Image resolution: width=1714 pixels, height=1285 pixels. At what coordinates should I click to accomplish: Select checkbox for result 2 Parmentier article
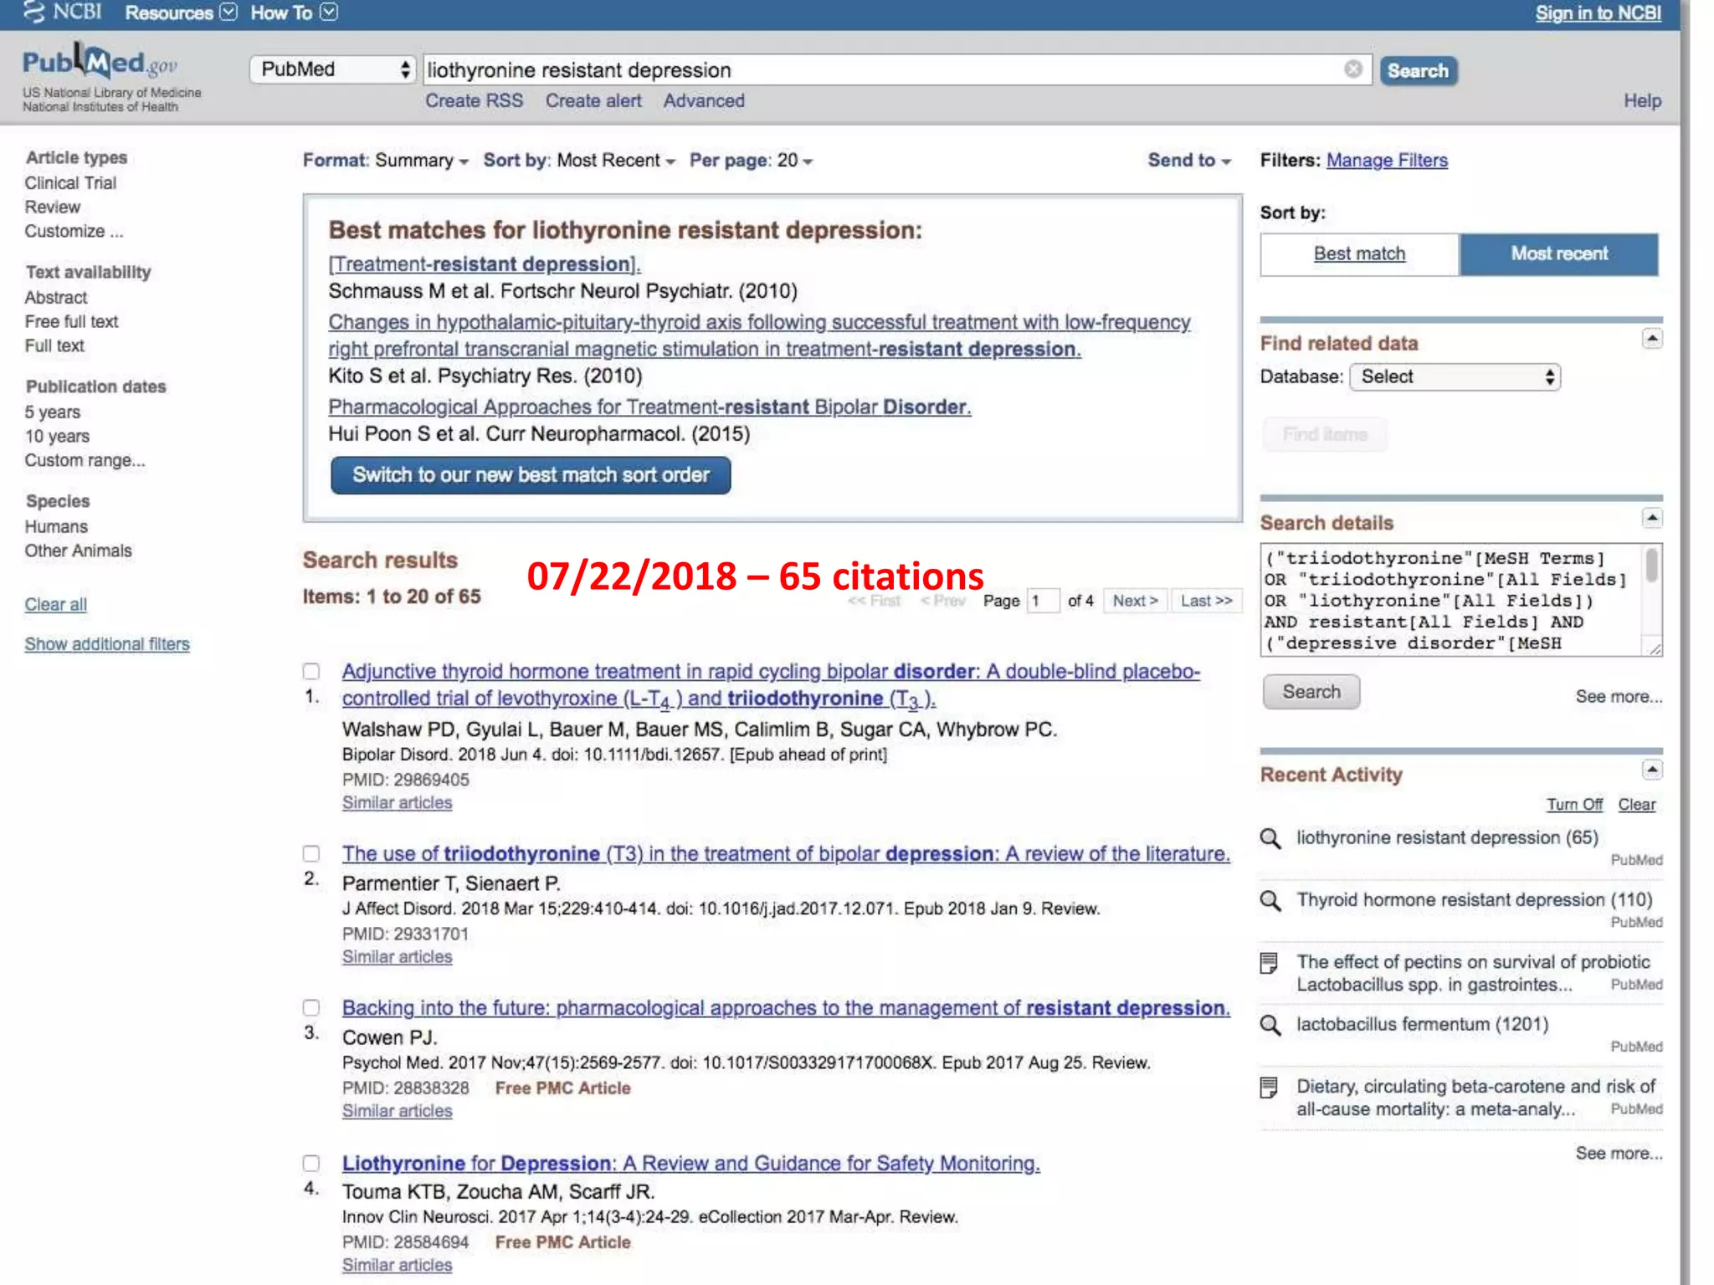pos(311,853)
